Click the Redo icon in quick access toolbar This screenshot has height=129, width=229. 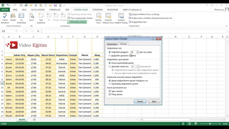pyautogui.click(x=14, y=5)
